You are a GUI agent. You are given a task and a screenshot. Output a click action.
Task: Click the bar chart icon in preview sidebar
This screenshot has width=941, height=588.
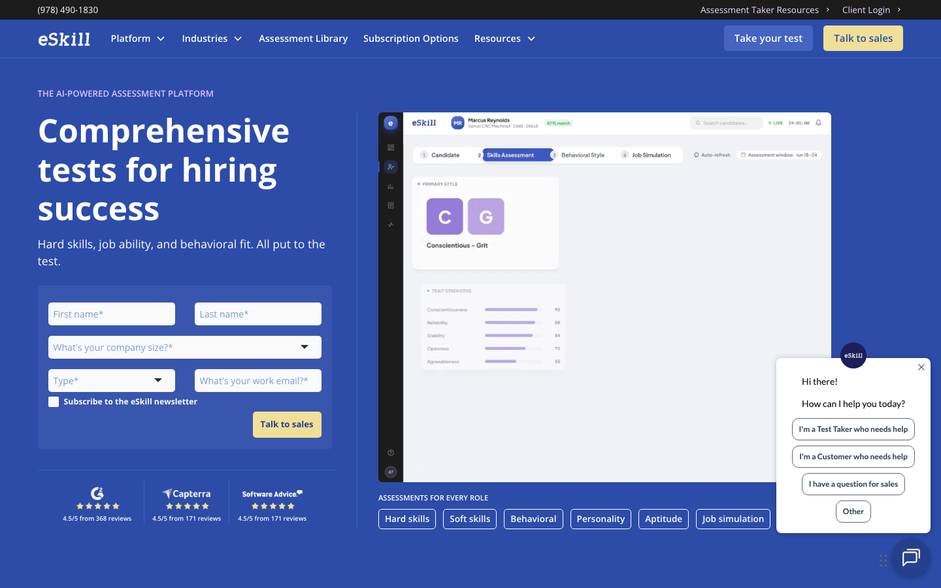coord(391,186)
